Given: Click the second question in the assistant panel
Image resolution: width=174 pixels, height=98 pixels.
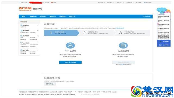Looking at the screenshot, I should pyautogui.click(x=164, y=21).
